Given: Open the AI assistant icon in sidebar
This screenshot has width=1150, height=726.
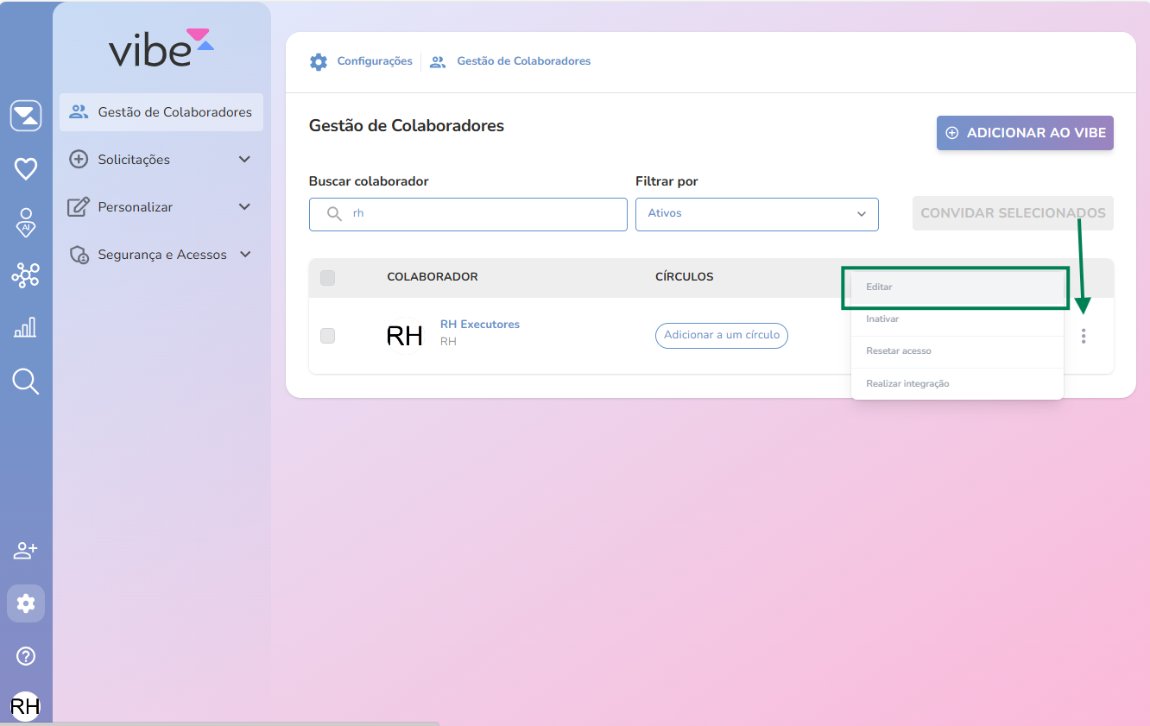Looking at the screenshot, I should (x=26, y=222).
